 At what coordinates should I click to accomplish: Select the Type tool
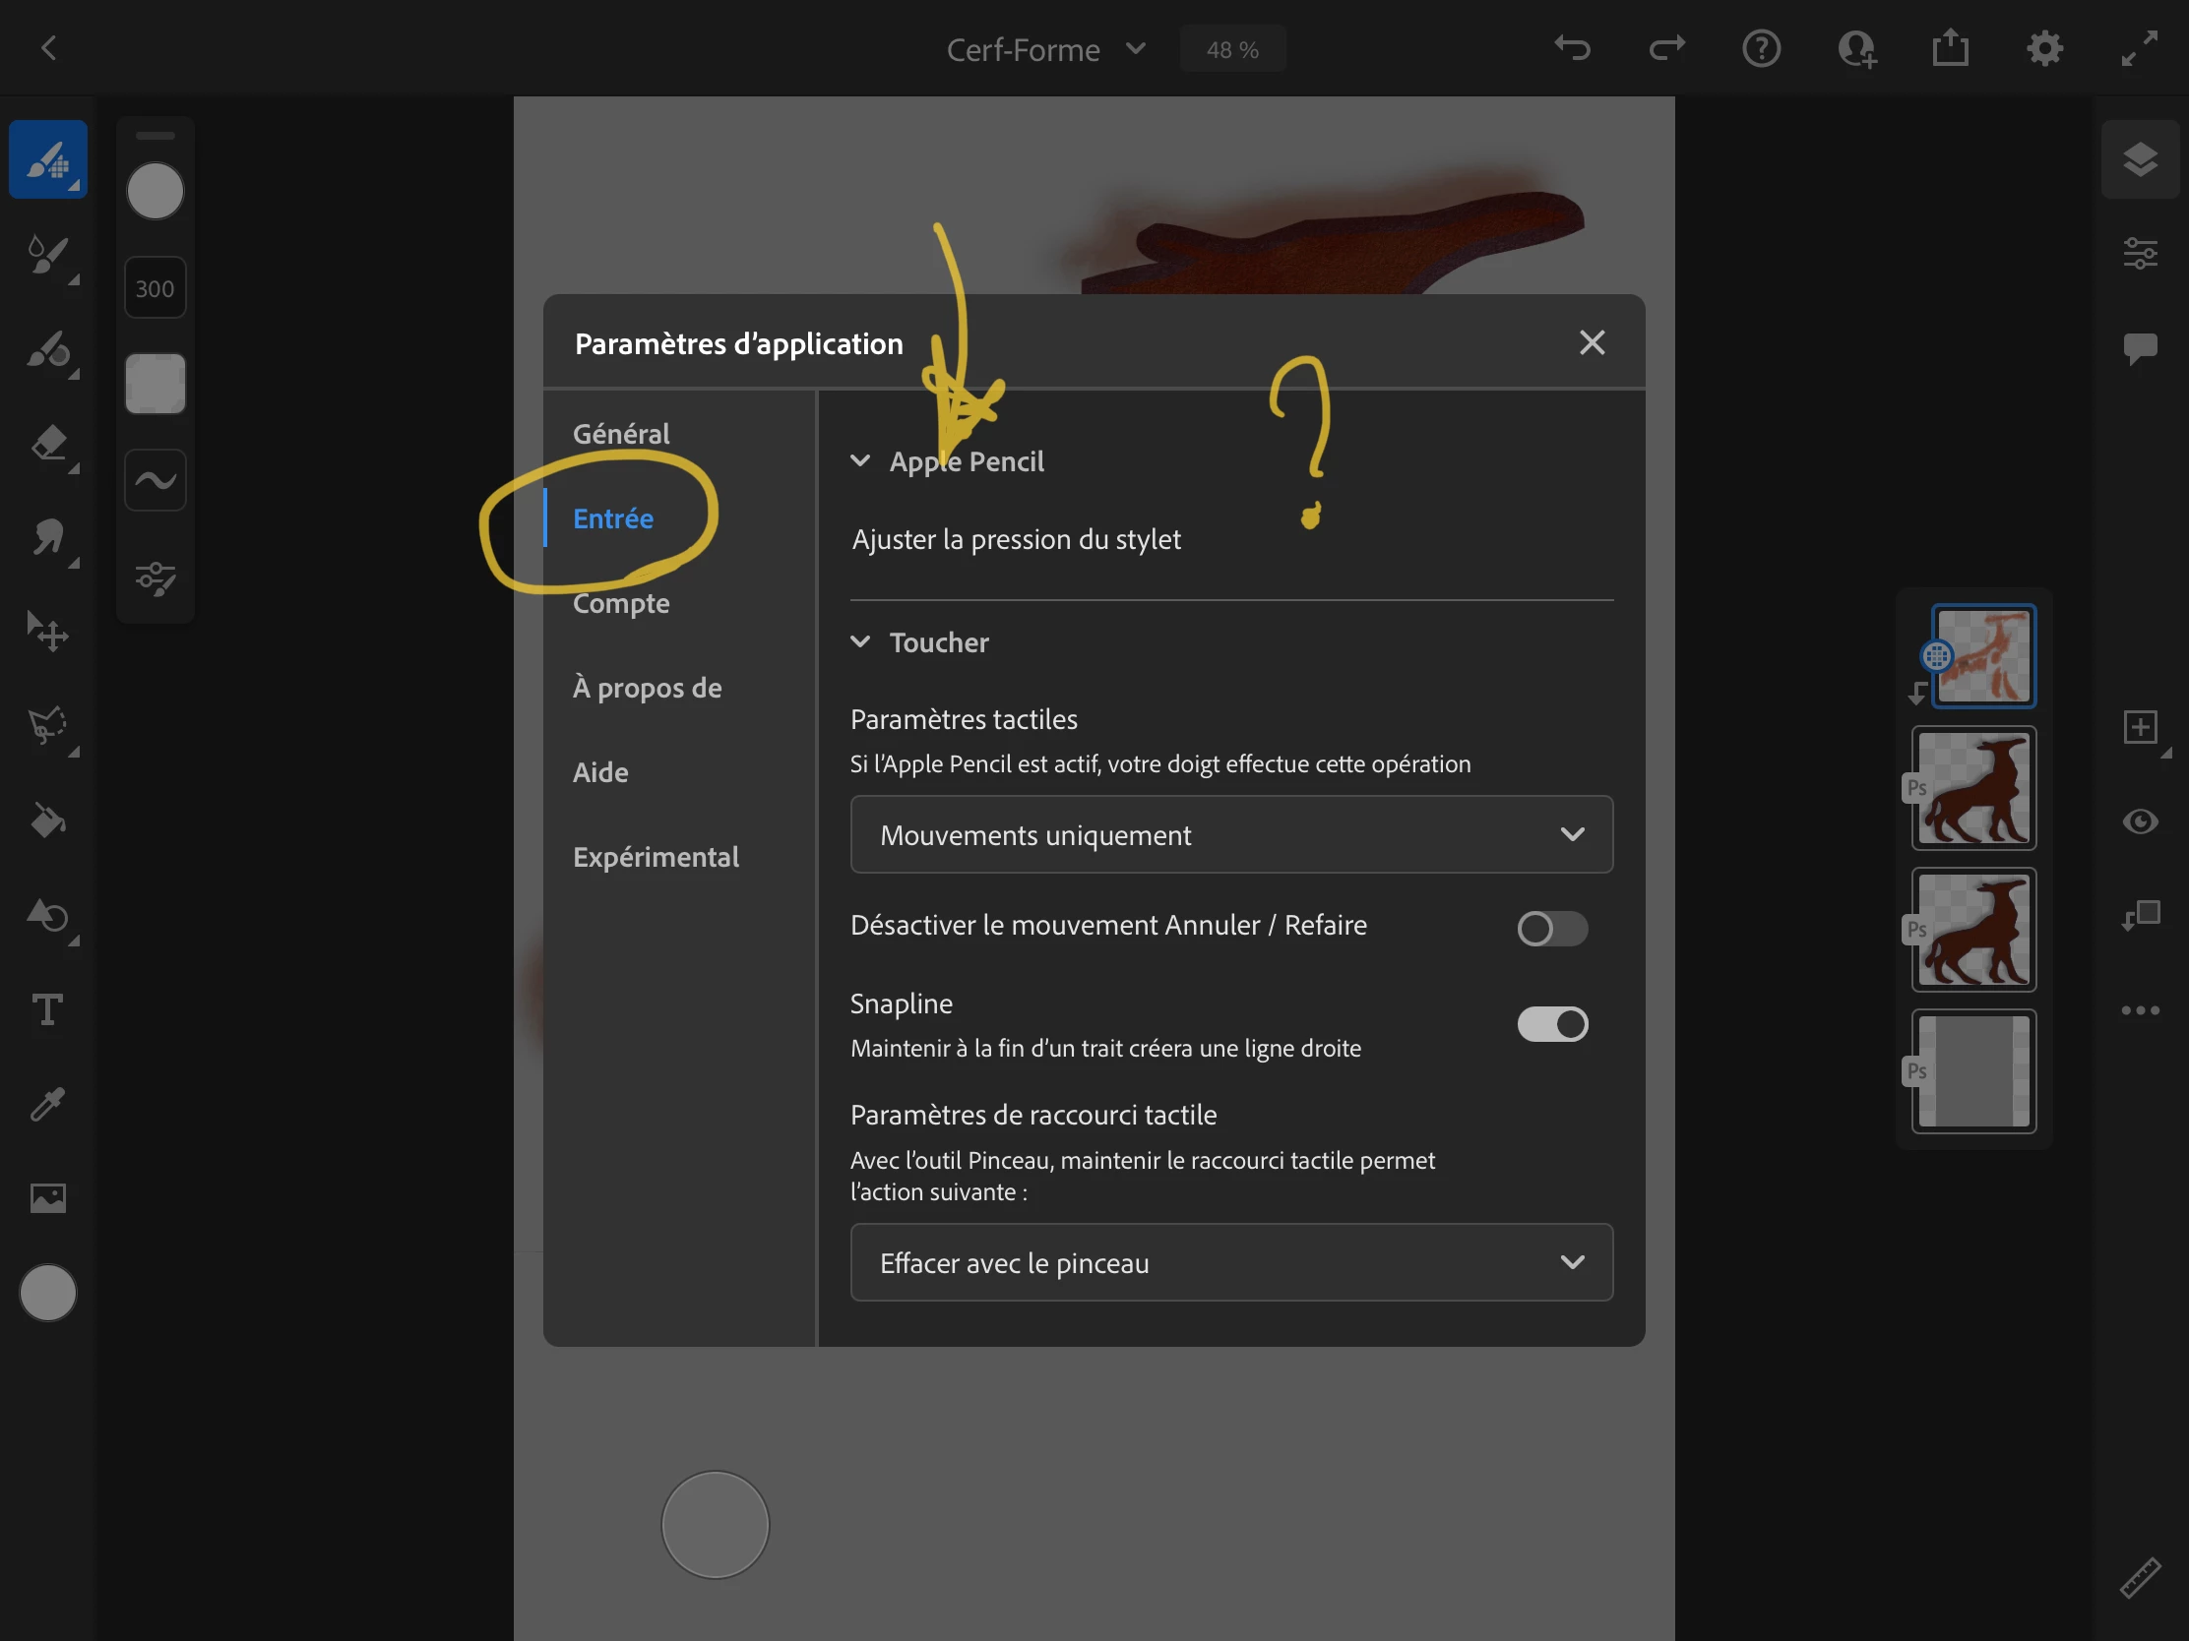47,1010
